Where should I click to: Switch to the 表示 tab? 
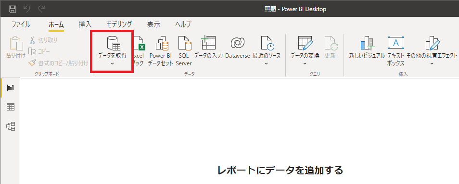(x=153, y=24)
